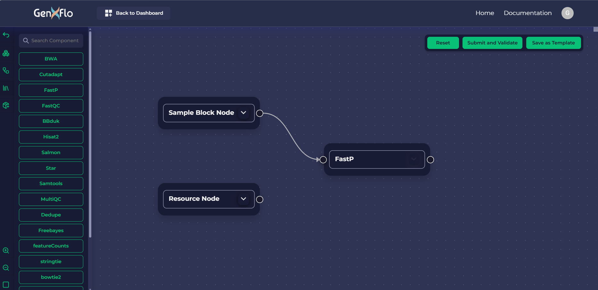Screen dimensions: 598x290
Task: Select the Sample Block Node title
Action: (x=201, y=113)
